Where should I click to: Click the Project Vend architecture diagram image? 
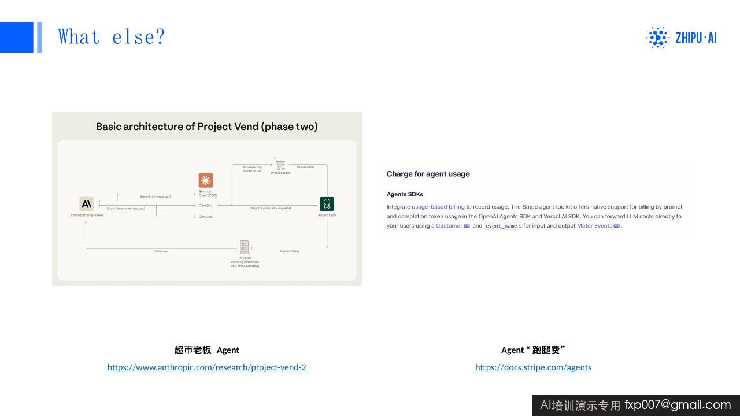pyautogui.click(x=207, y=199)
